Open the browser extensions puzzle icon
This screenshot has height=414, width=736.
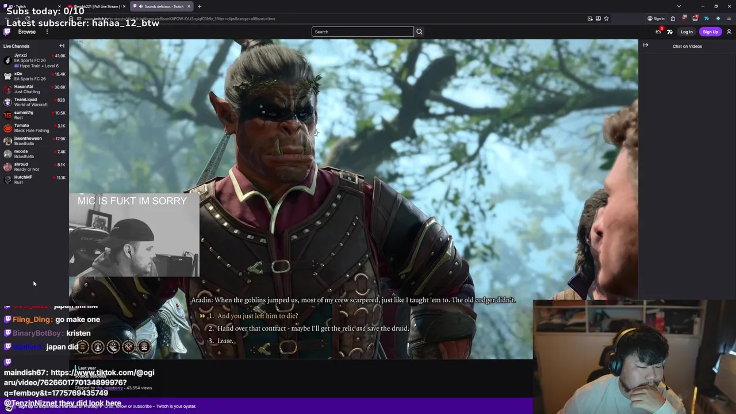coord(673,18)
